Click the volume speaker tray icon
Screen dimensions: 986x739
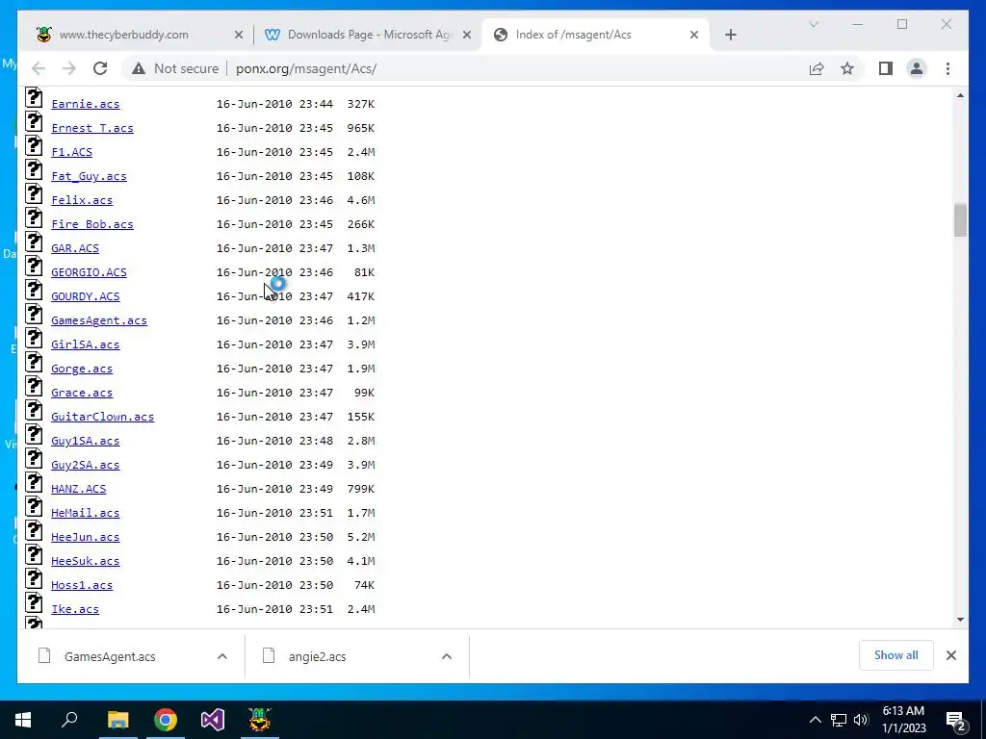pyautogui.click(x=861, y=720)
